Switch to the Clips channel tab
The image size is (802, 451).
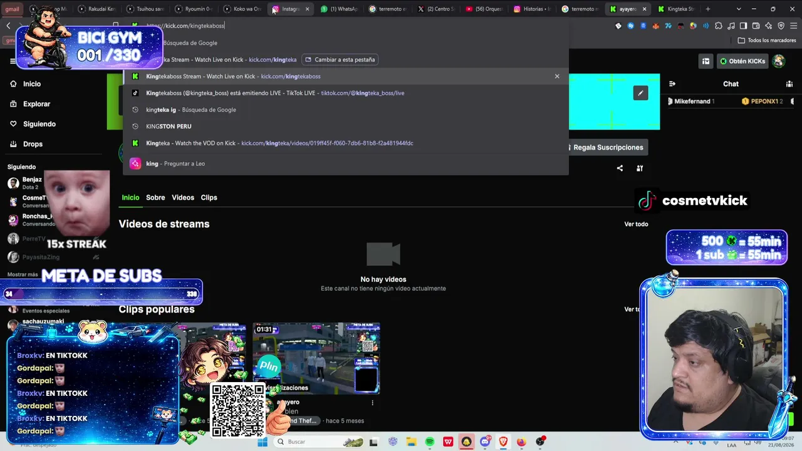(x=209, y=197)
